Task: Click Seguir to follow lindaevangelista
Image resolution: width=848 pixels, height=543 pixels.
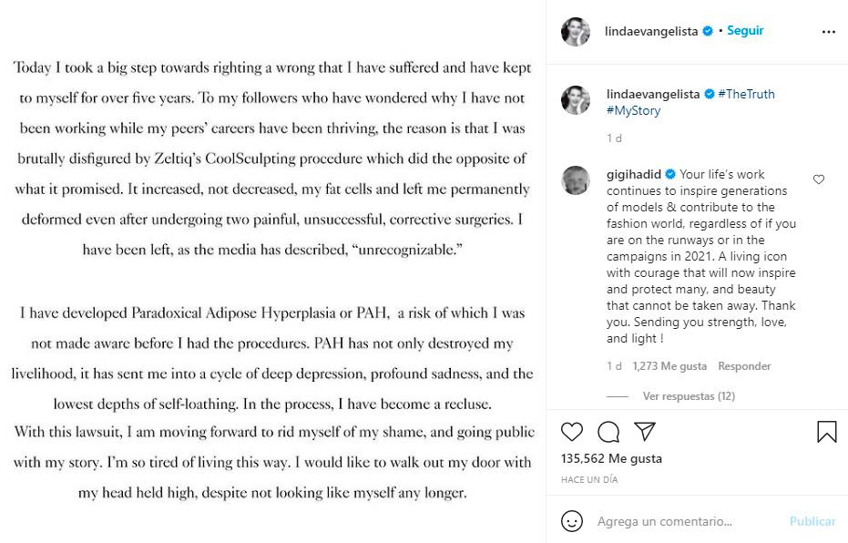Action: tap(745, 31)
